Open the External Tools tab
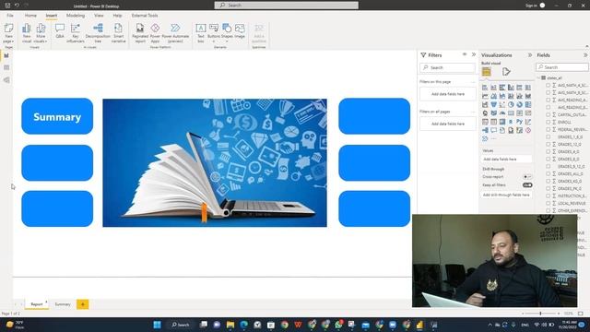 [x=145, y=16]
